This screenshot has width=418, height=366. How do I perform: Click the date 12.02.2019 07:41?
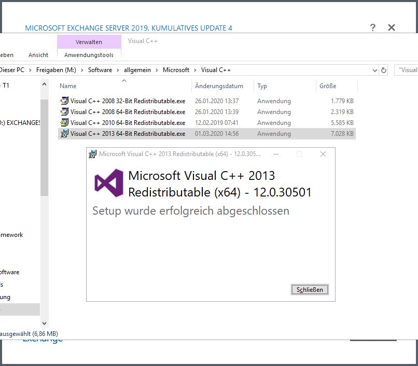pos(216,123)
